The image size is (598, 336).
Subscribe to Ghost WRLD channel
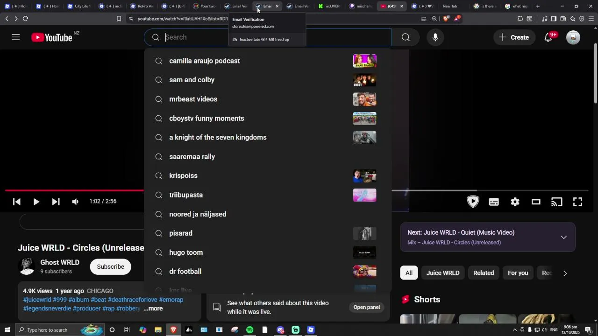pos(110,266)
